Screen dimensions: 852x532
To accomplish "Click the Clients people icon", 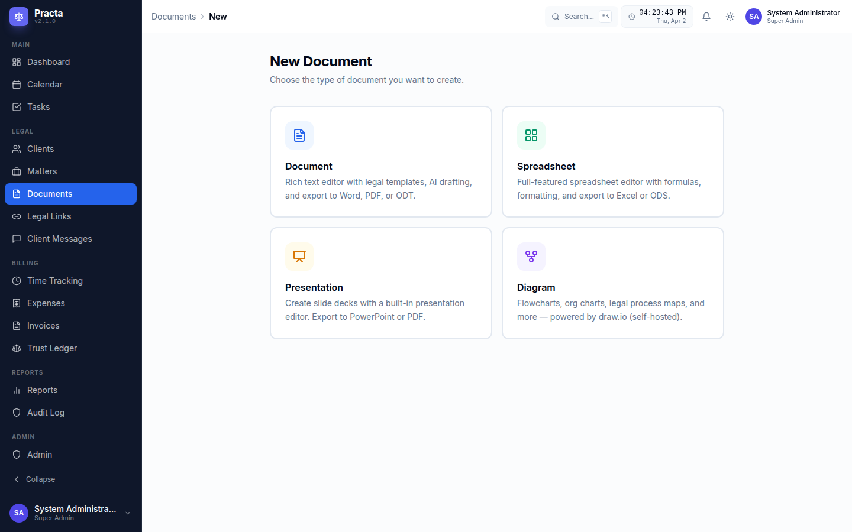I will point(17,148).
